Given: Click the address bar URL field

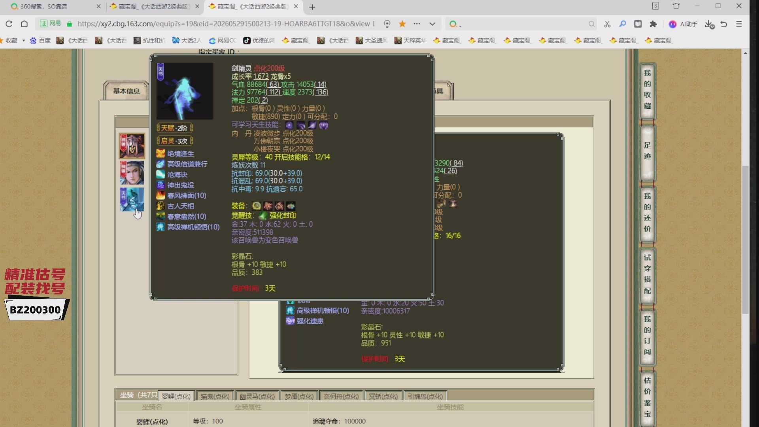Looking at the screenshot, I should 226,24.
